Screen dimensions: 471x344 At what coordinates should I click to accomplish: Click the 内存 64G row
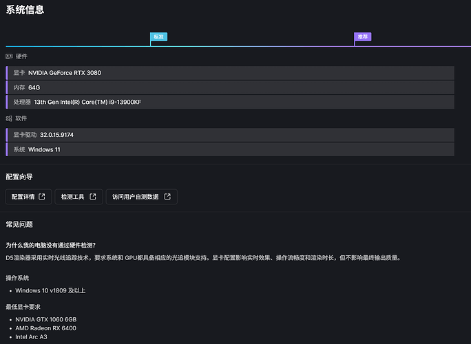pyautogui.click(x=230, y=87)
